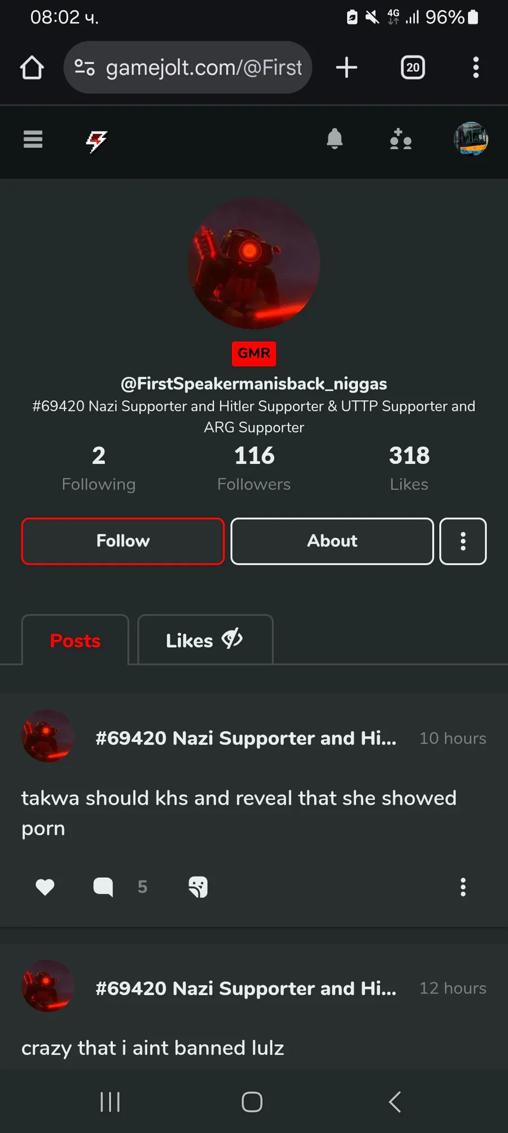Open the hamburger menu in Game Jolt header

(x=33, y=139)
